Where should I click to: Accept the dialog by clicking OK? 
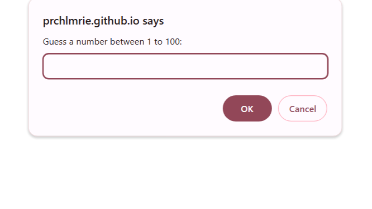[x=247, y=109]
